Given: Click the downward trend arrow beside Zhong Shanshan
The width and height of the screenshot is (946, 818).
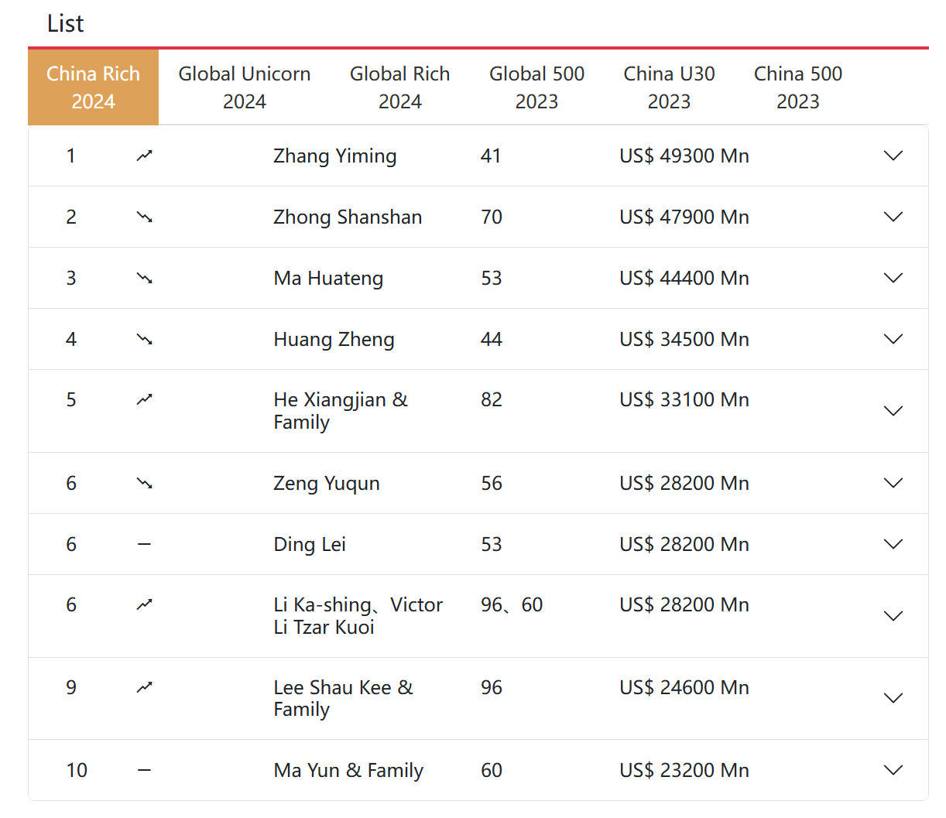Looking at the screenshot, I should pyautogui.click(x=144, y=217).
